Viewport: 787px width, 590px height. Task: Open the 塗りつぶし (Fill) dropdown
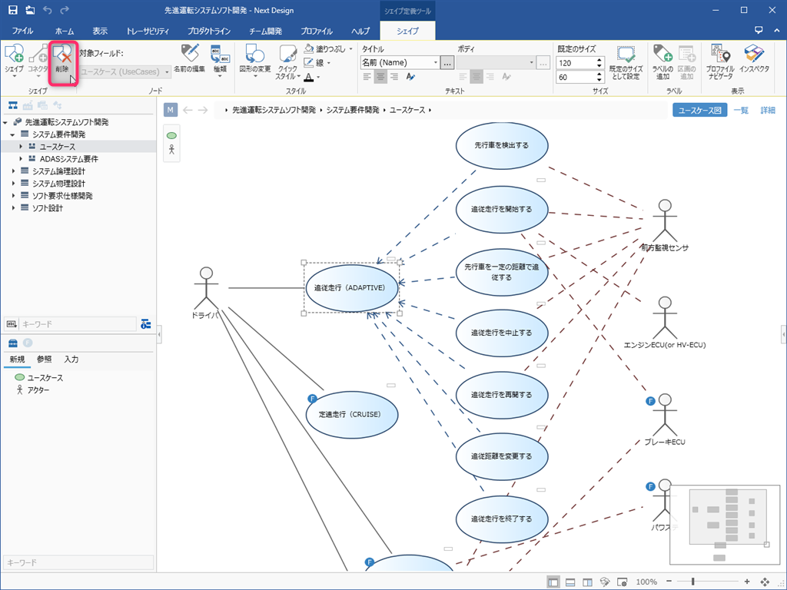[351, 48]
